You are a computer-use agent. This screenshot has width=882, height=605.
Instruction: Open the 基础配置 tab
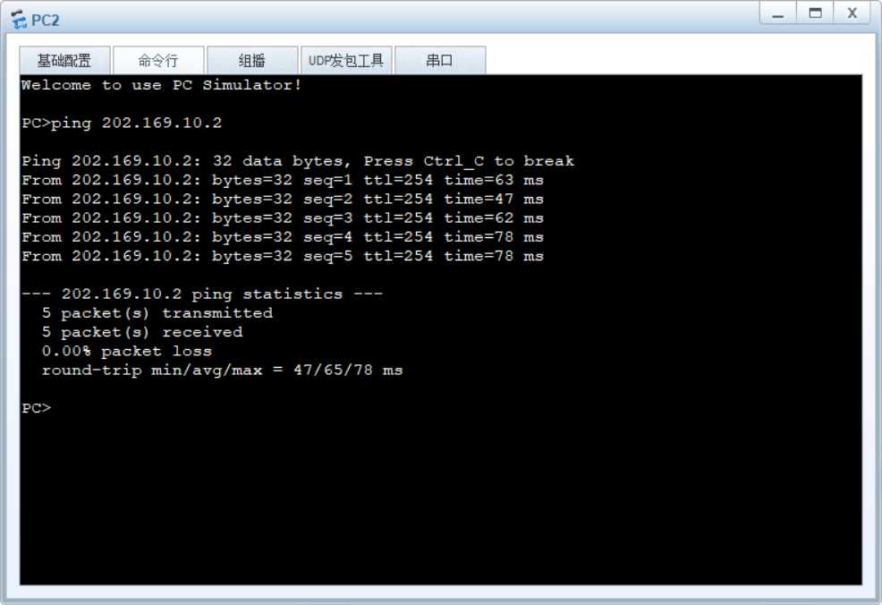[64, 60]
